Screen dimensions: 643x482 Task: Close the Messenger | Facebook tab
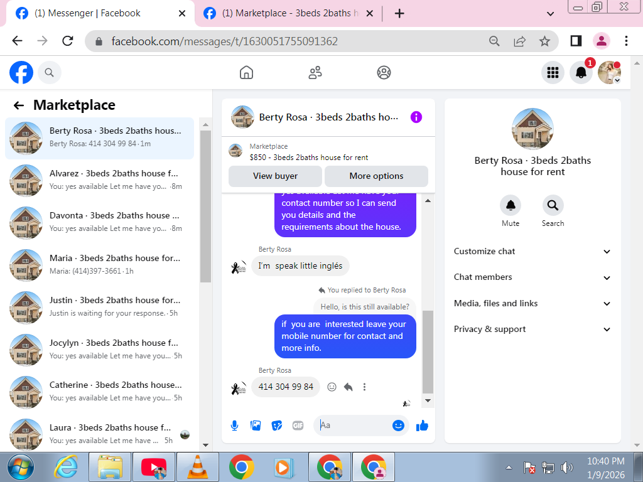tap(182, 14)
